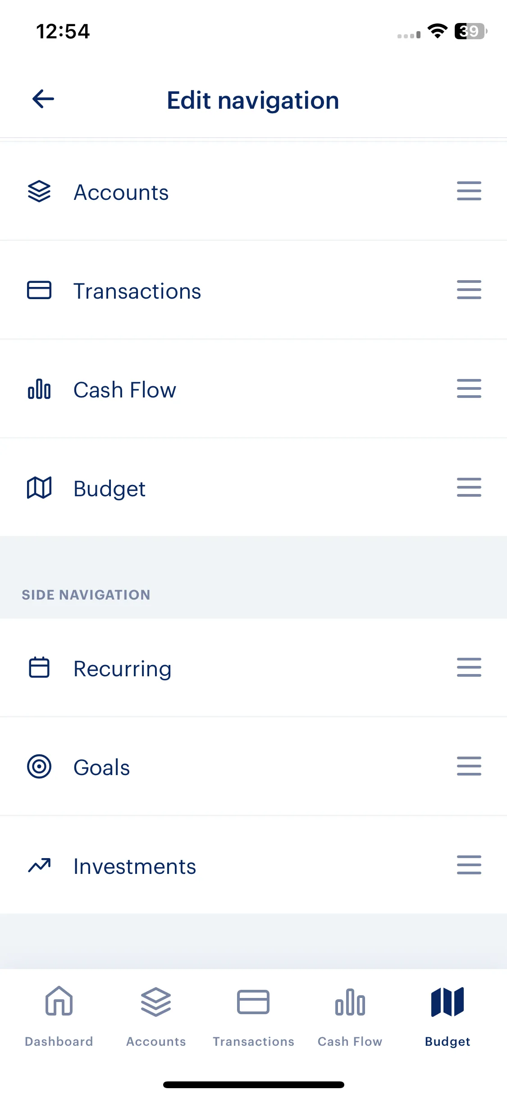507x1099 pixels.
Task: Click the Accounts layers icon in list
Action: [x=39, y=191]
